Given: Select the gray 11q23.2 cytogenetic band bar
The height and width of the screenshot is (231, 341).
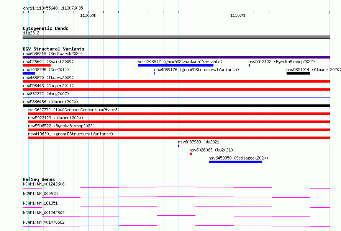Looking at the screenshot, I should [x=176, y=37].
